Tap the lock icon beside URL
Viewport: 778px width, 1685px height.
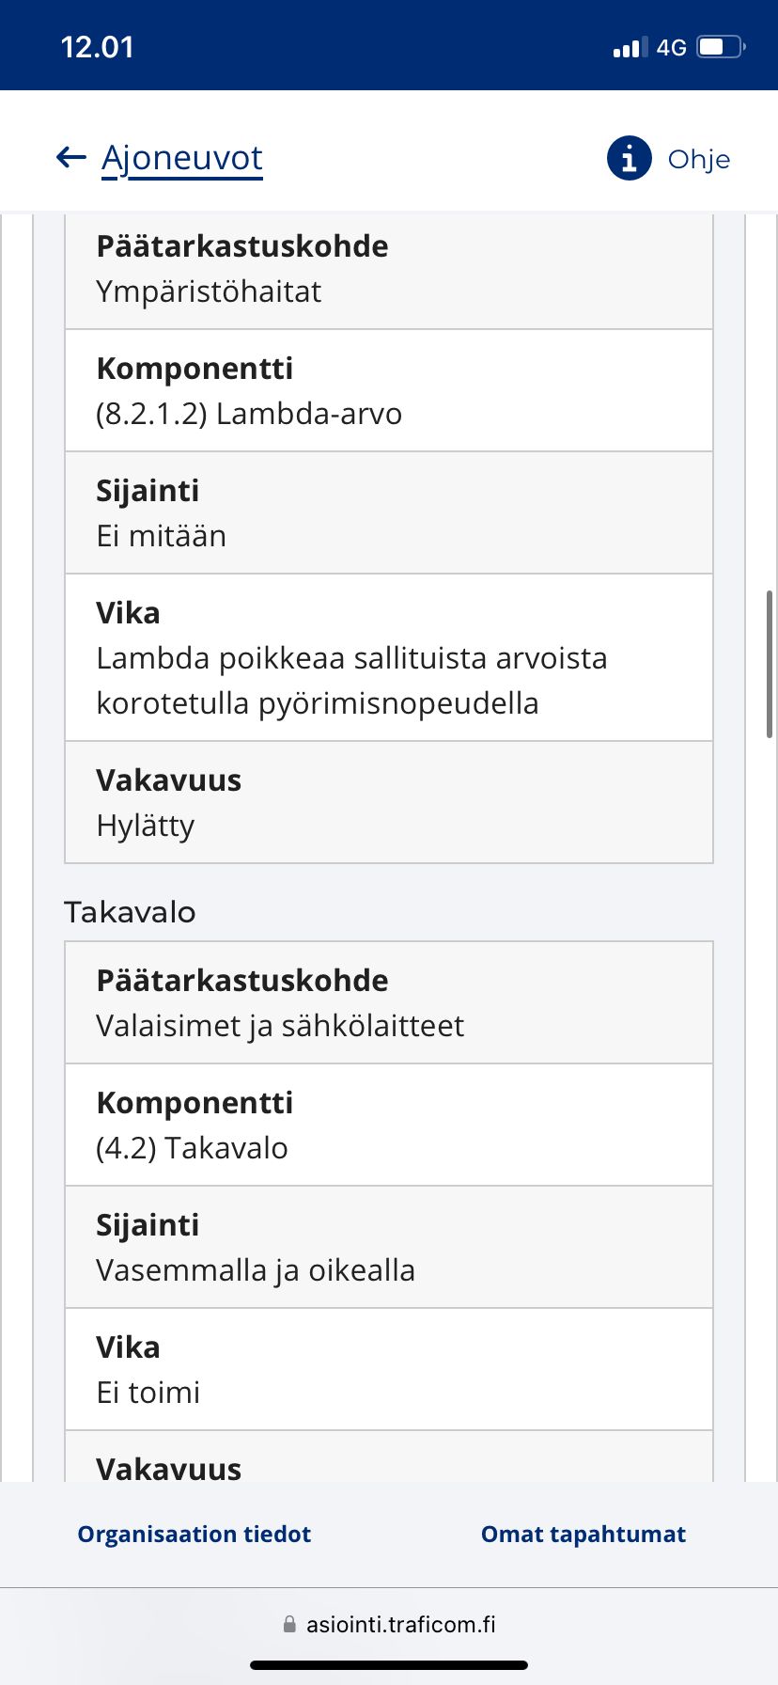[x=289, y=1624]
